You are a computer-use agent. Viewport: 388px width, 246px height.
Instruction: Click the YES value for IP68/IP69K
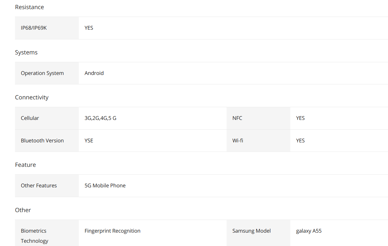pyautogui.click(x=89, y=28)
